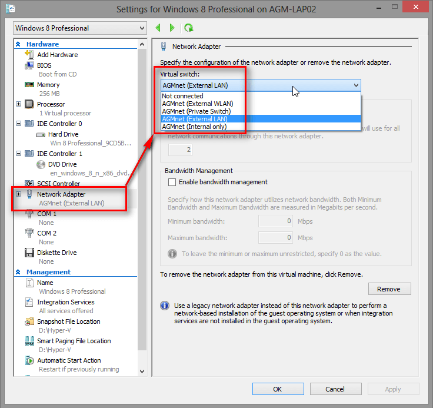Screen dimensions: 433x408
Task: Click the Name management icon
Action: tap(29, 283)
